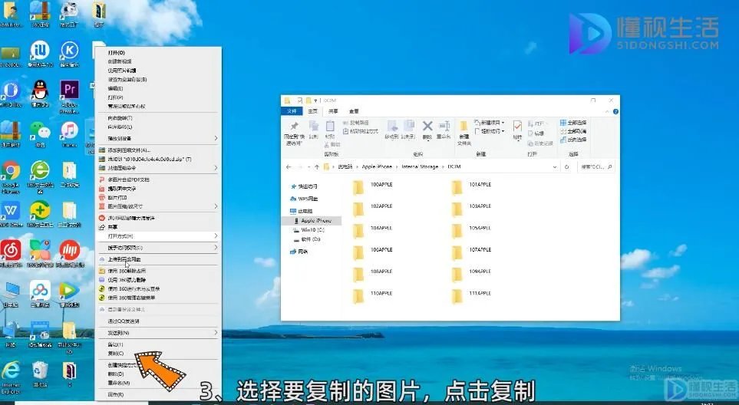Select Quick access in navigation pane

[304, 186]
